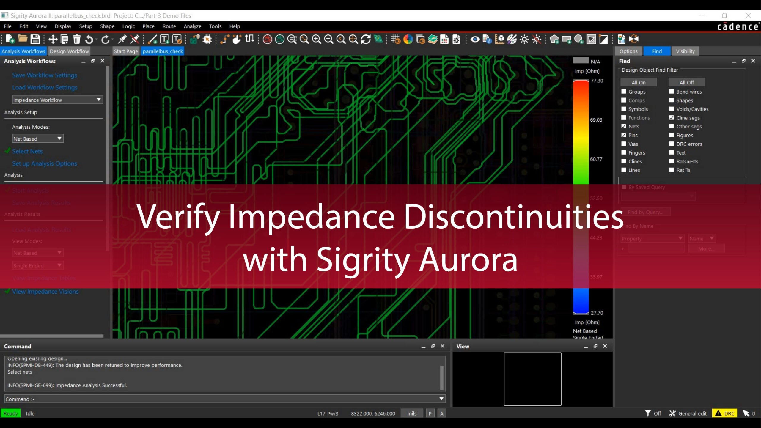Open a design with the folder icon
The height and width of the screenshot is (428, 761).
tap(23, 39)
